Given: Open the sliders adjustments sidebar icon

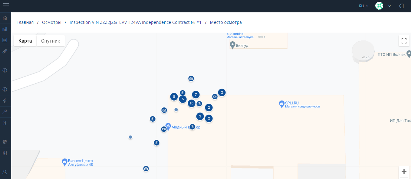Looking at the screenshot, I should [x=5, y=153].
